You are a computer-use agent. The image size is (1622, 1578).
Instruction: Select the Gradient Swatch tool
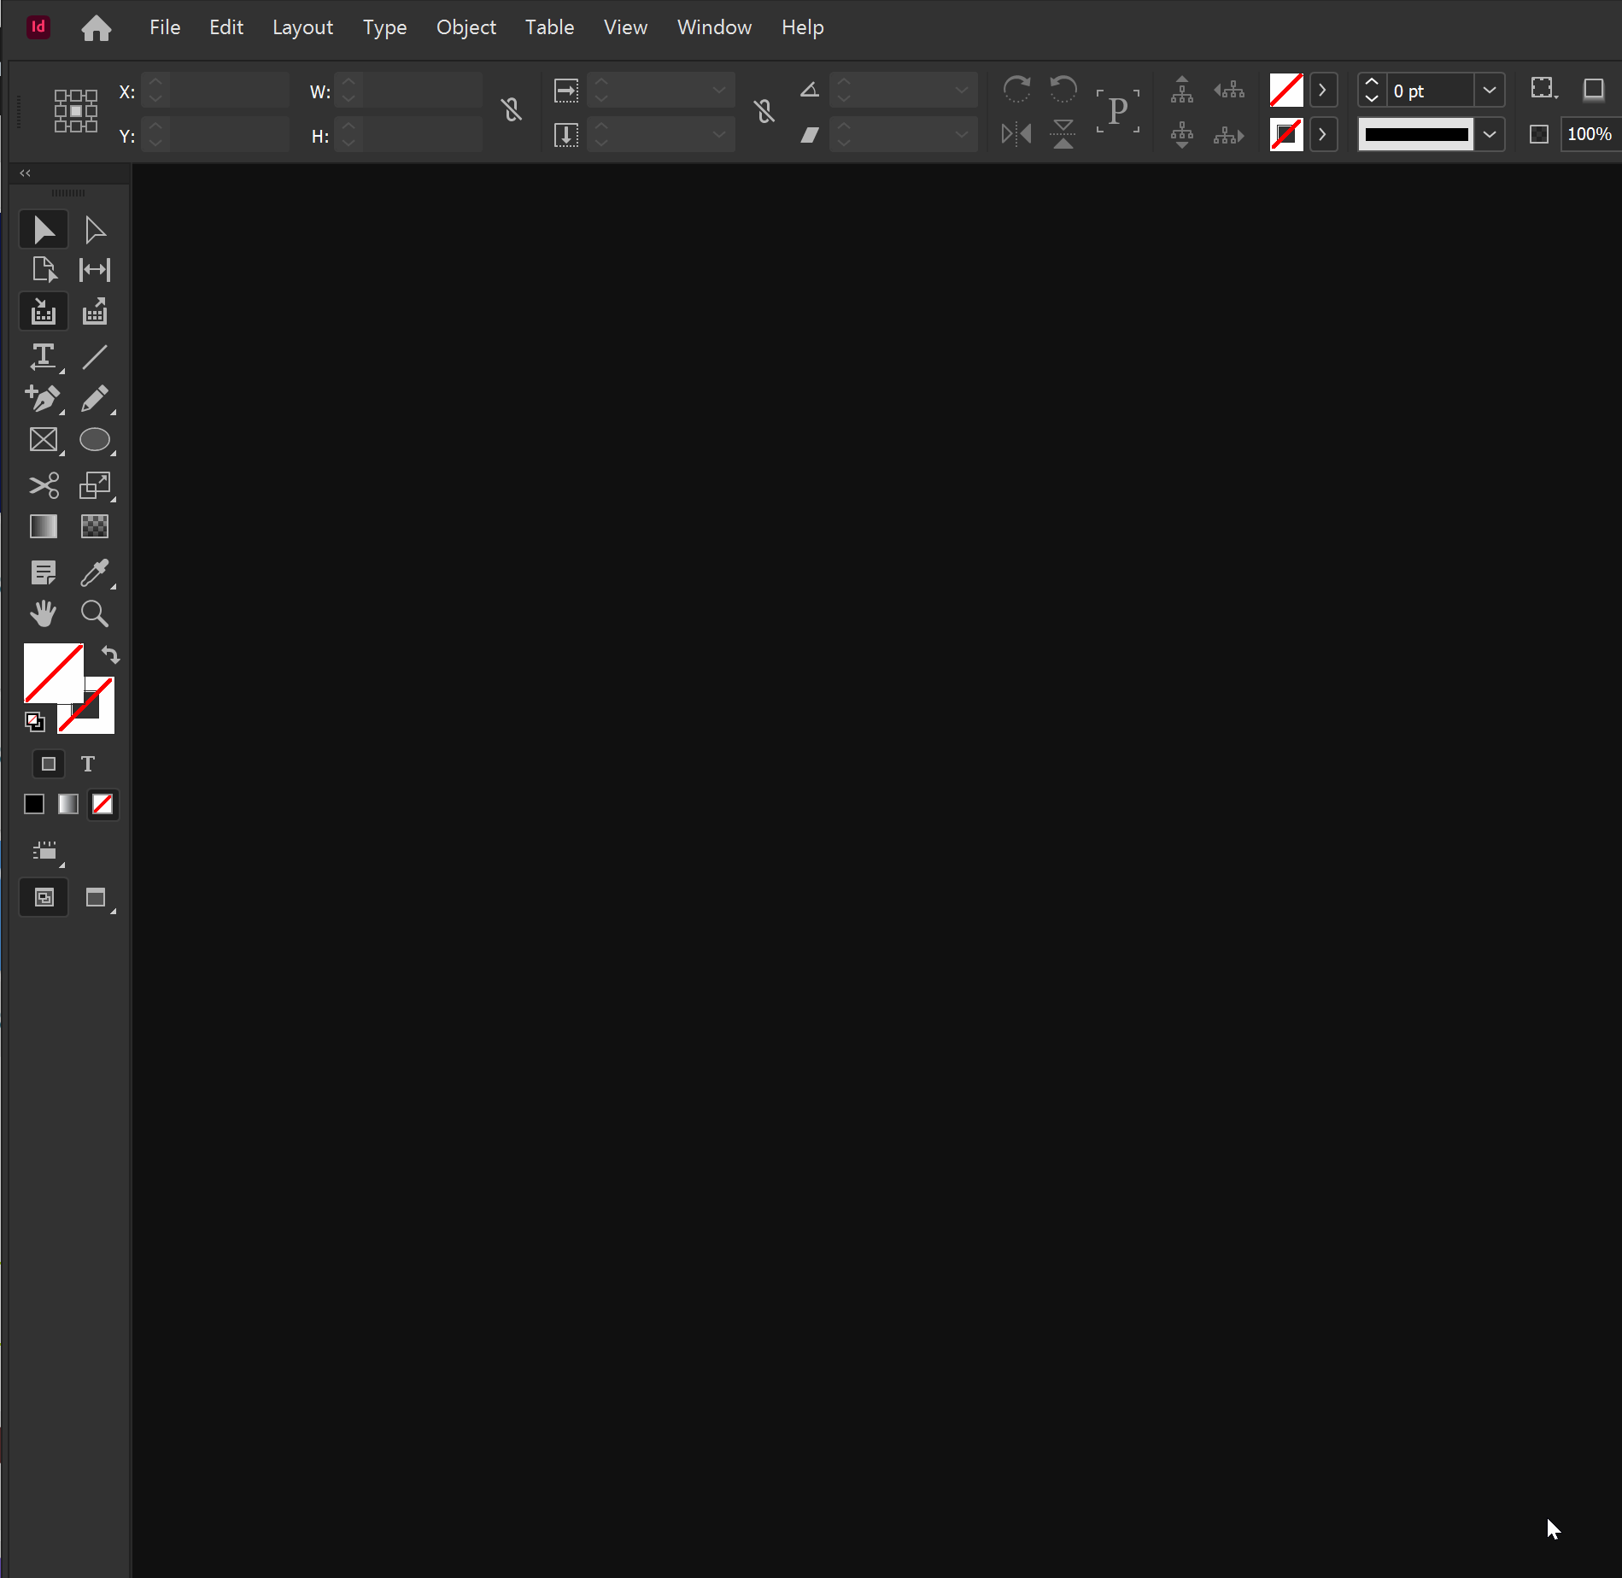pyautogui.click(x=44, y=526)
